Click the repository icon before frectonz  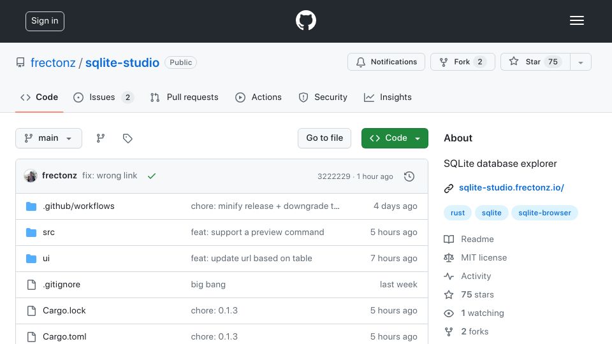click(20, 62)
